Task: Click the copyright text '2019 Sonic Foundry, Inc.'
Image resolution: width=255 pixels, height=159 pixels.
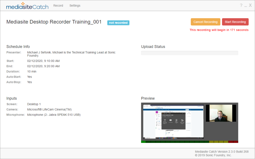Action: click(214, 155)
